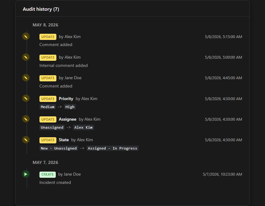This screenshot has width=265, height=206.
Task: Click the State field label
Action: (64, 140)
